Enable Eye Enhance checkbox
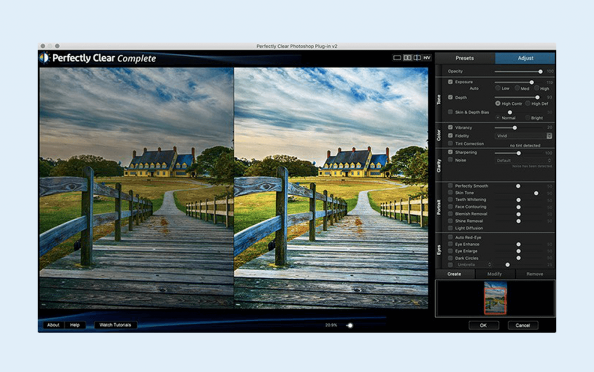This screenshot has width=594, height=372. point(450,244)
